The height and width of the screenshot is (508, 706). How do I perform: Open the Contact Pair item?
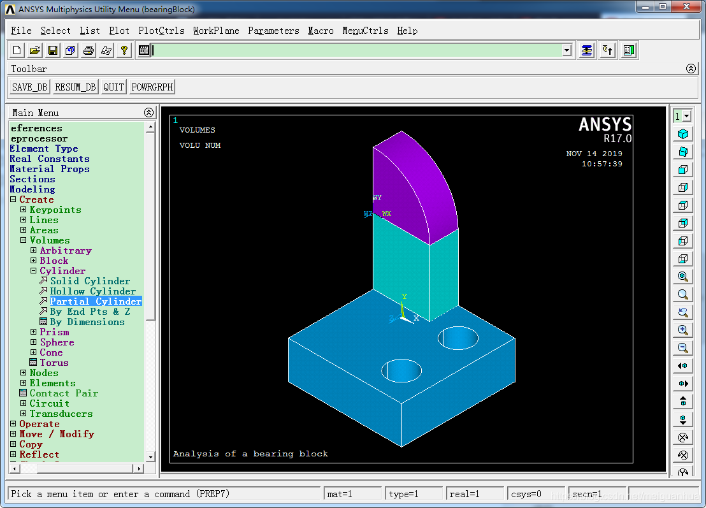[64, 393]
